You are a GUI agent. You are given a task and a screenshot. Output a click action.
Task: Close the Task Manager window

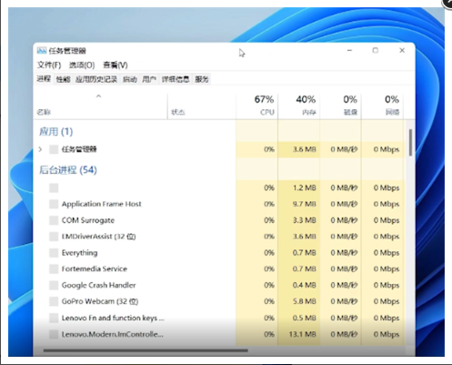[x=402, y=50]
